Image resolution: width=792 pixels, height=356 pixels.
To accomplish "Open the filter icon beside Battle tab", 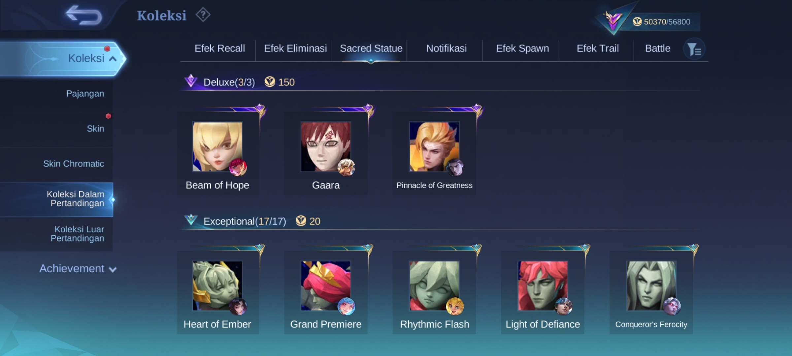I will pyautogui.click(x=694, y=49).
